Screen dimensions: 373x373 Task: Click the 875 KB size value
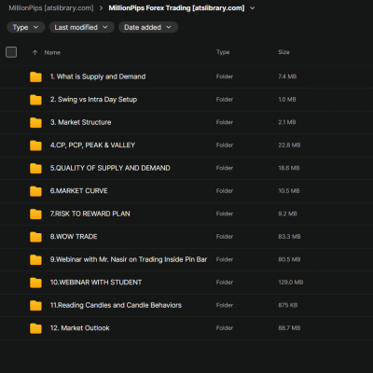tap(288, 305)
